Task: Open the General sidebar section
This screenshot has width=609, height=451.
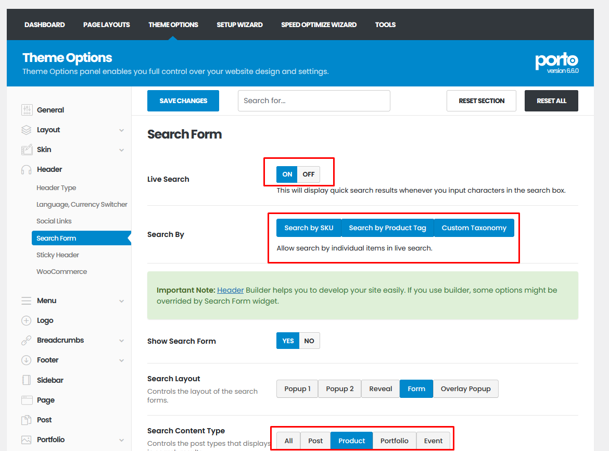Action: click(x=50, y=110)
